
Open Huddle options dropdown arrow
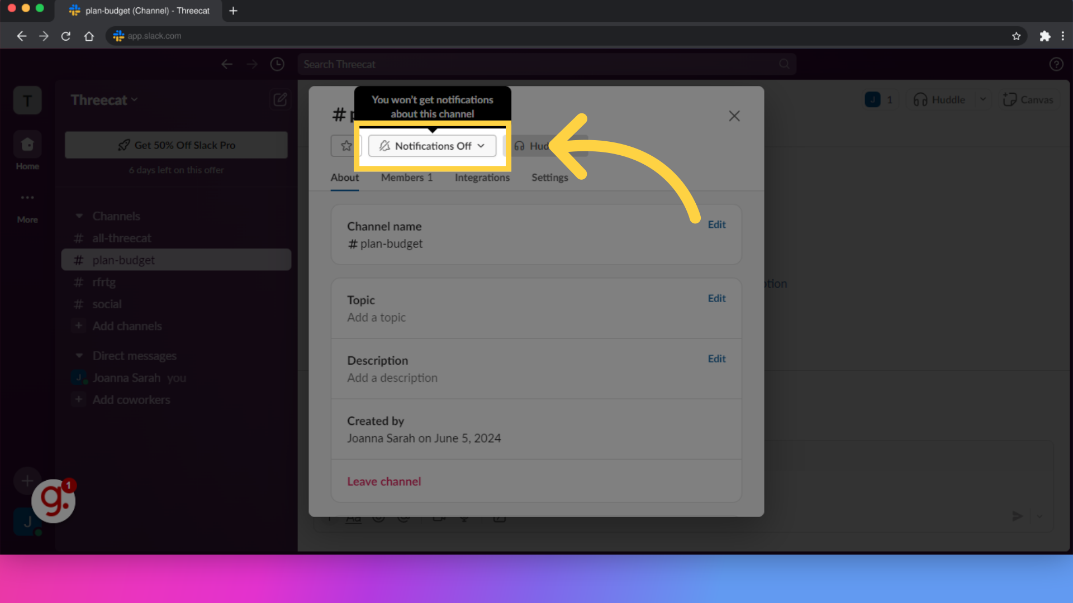(x=983, y=100)
